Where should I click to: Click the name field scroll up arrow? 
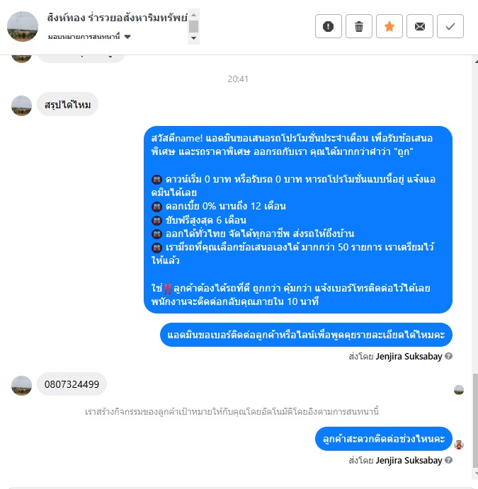click(x=193, y=15)
